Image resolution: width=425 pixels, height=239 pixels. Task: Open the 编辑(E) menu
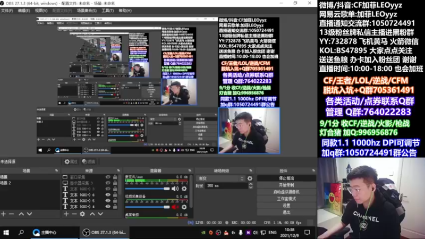tap(24, 11)
